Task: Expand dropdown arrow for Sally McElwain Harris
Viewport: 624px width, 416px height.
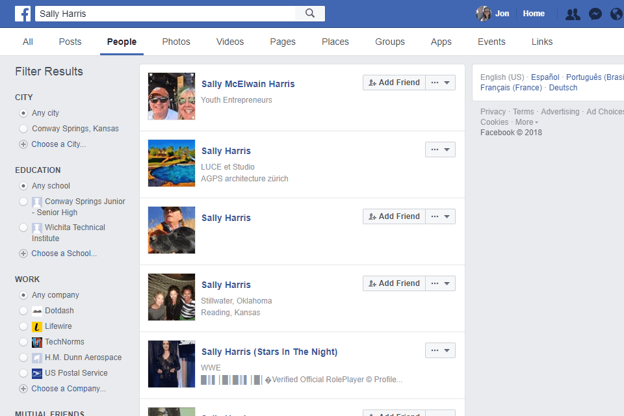Action: click(x=447, y=83)
